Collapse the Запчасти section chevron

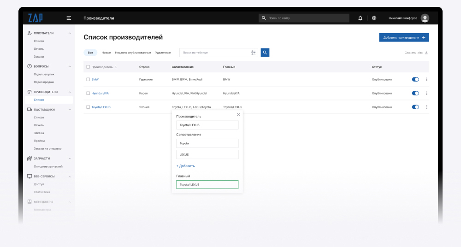(x=70, y=159)
